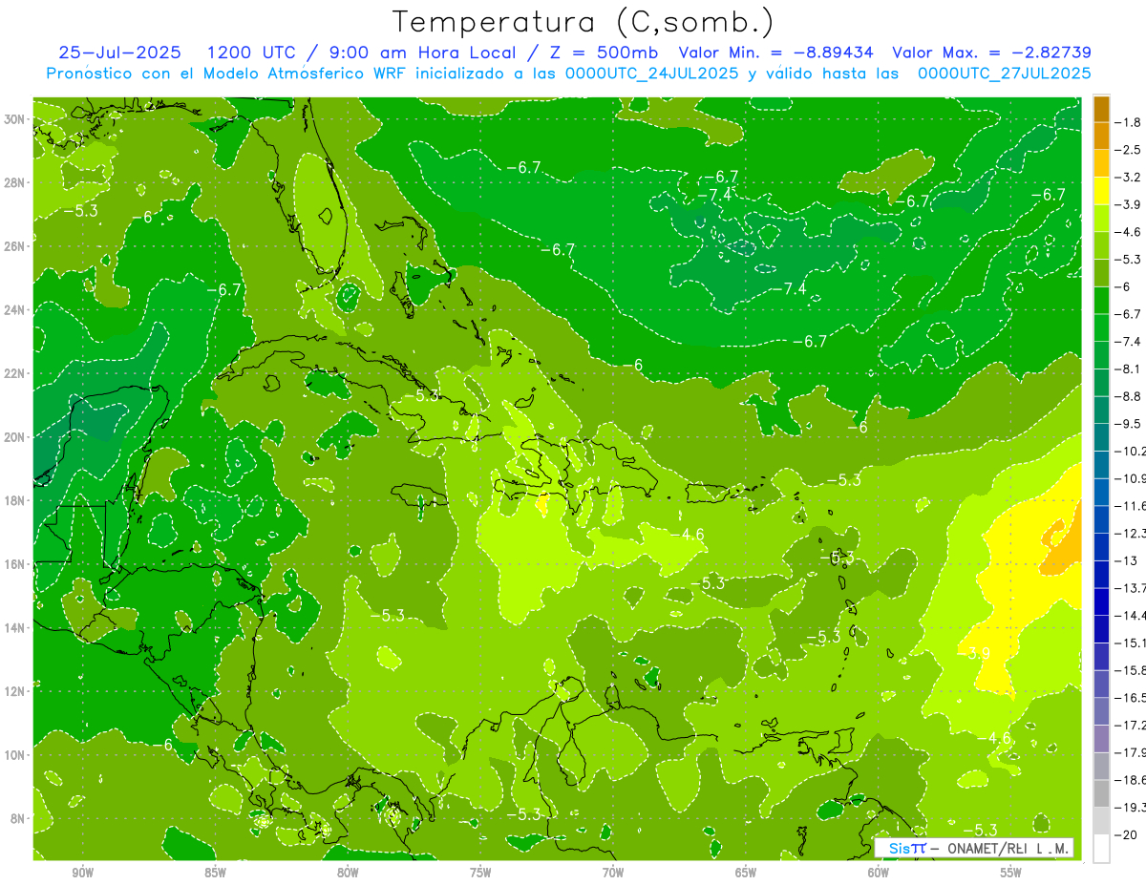This screenshot has height=885, width=1146.
Task: Select the "0000UTC_27JUL2025" valid-until text
Action: (x=1005, y=74)
